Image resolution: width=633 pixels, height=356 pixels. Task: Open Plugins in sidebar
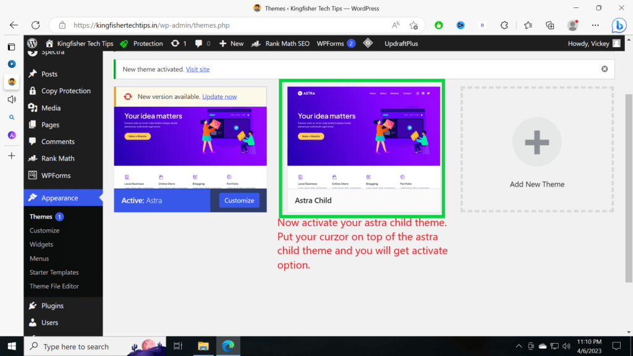click(x=63, y=305)
